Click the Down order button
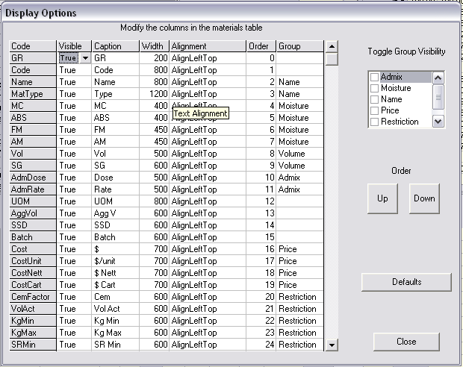The image size is (463, 367). click(424, 199)
